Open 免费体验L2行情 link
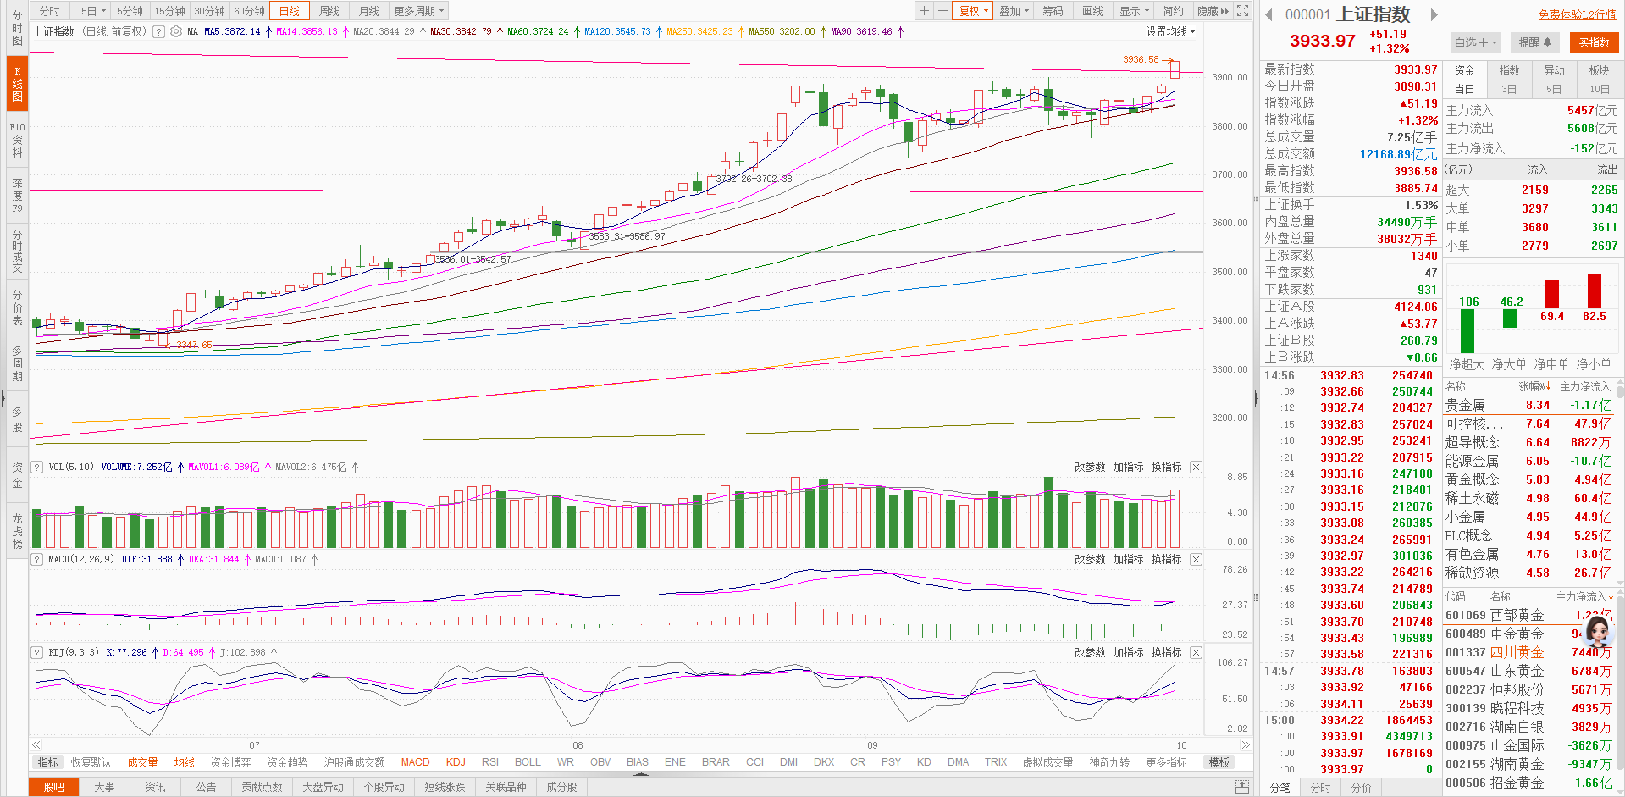Screen dimensions: 1625x797 coord(1577,14)
